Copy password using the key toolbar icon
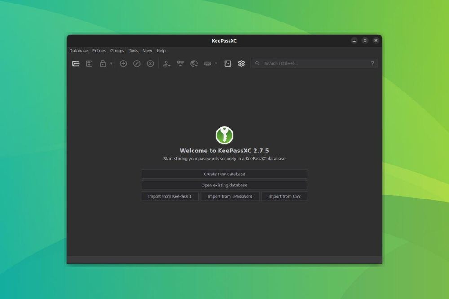449x299 pixels. [181, 63]
